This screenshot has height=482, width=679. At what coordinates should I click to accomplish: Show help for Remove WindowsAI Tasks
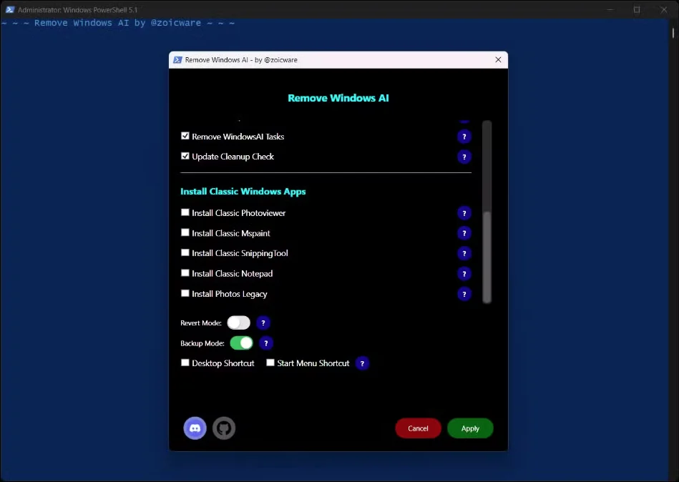[x=464, y=137]
